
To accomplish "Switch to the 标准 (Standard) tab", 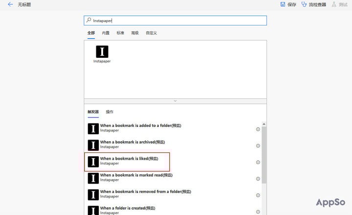I will (120, 33).
